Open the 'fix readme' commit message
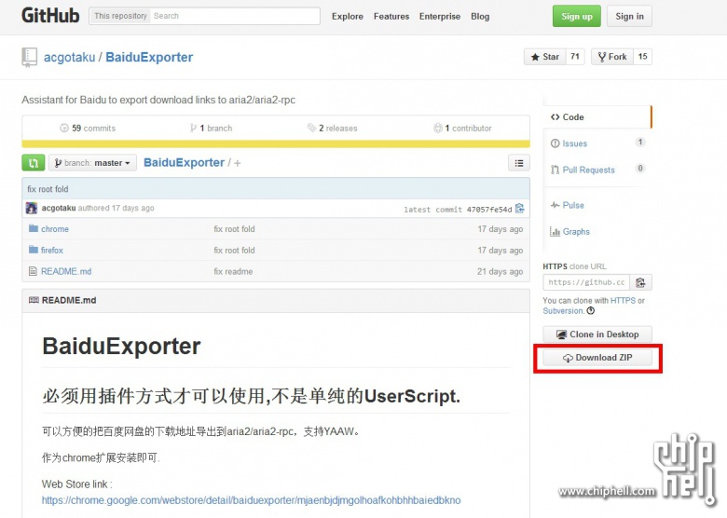Image resolution: width=727 pixels, height=518 pixels. coord(233,271)
